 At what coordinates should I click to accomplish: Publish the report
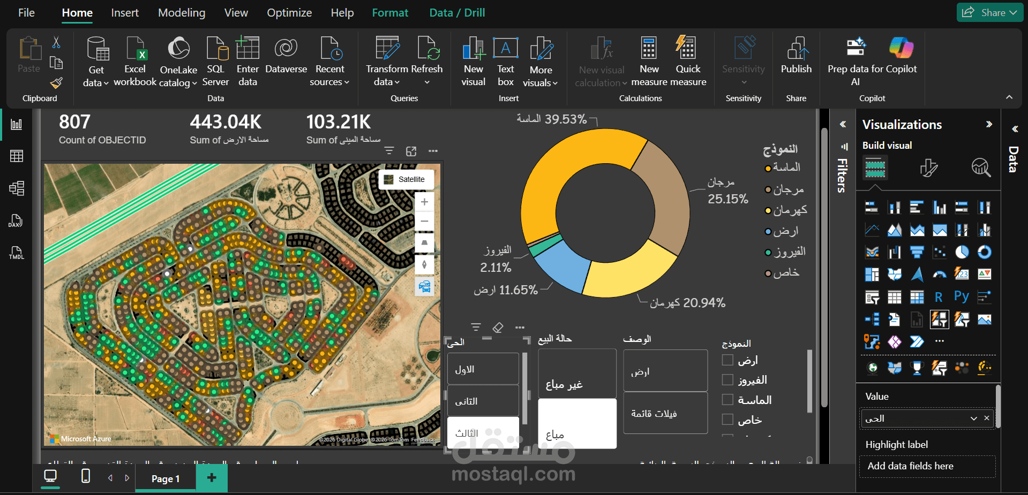(796, 56)
